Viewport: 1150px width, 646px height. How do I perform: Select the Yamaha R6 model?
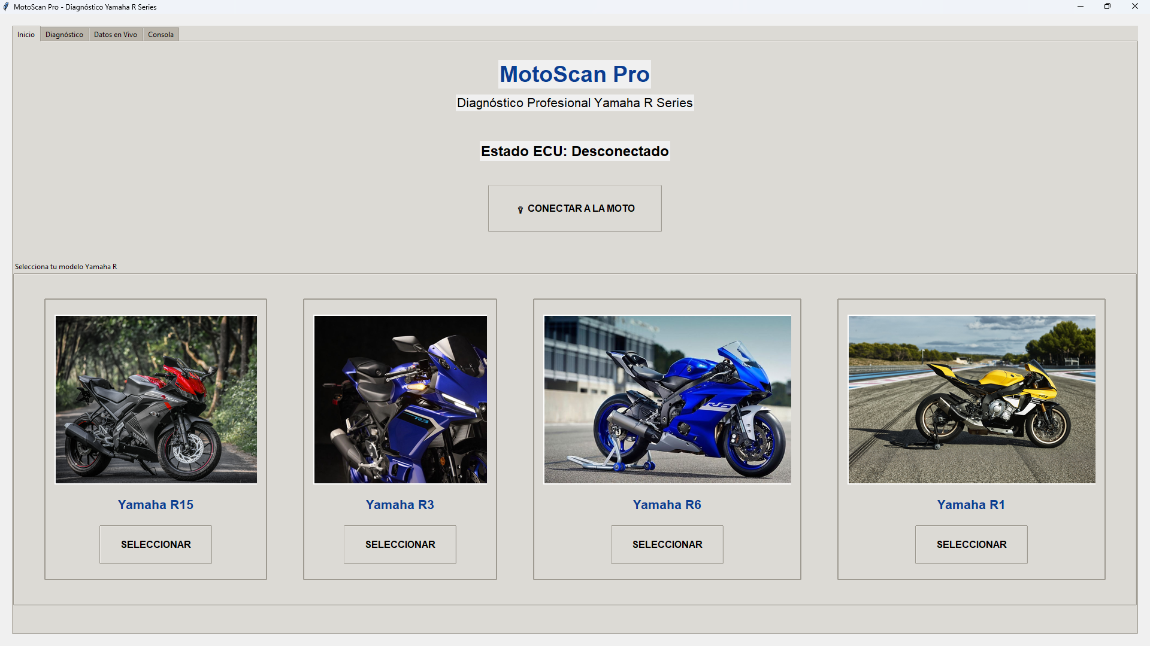pos(667,544)
